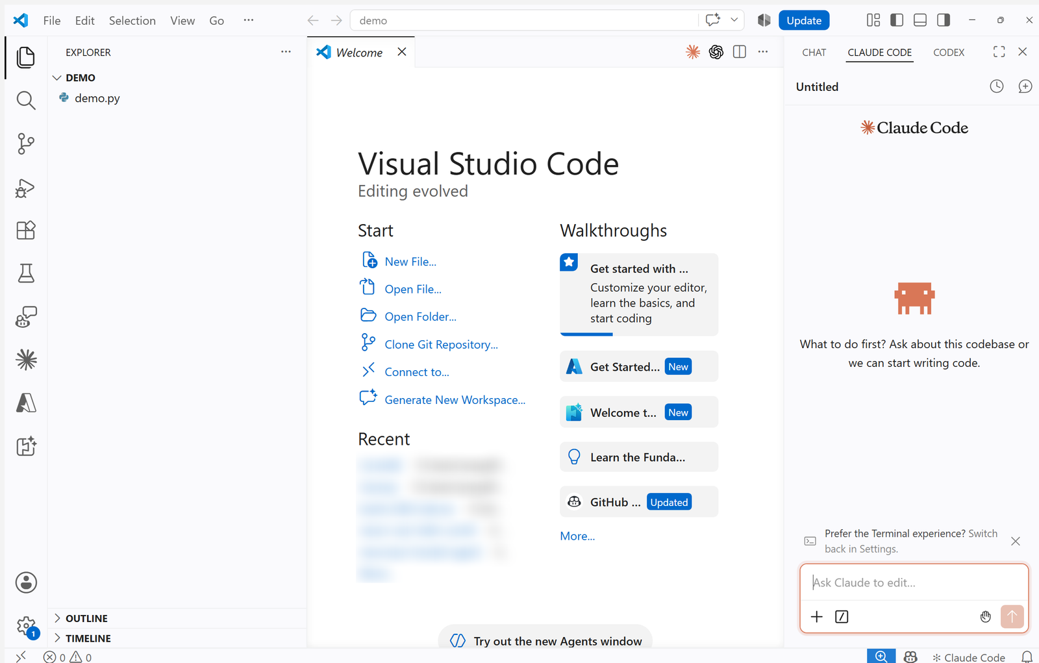Viewport: 1039px width, 663px height.
Task: Open slash commands menu
Action: click(842, 616)
